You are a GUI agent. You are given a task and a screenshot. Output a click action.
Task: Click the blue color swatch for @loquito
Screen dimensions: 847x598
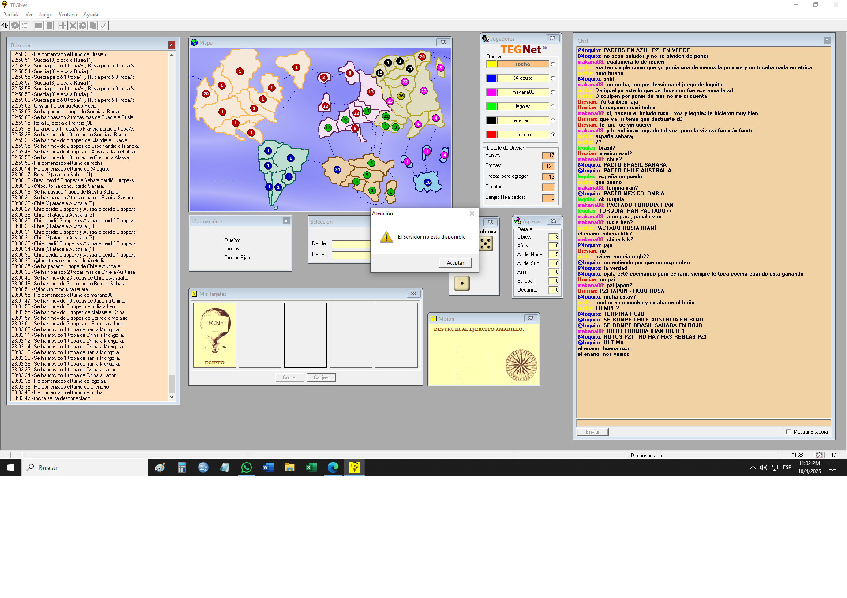click(491, 78)
